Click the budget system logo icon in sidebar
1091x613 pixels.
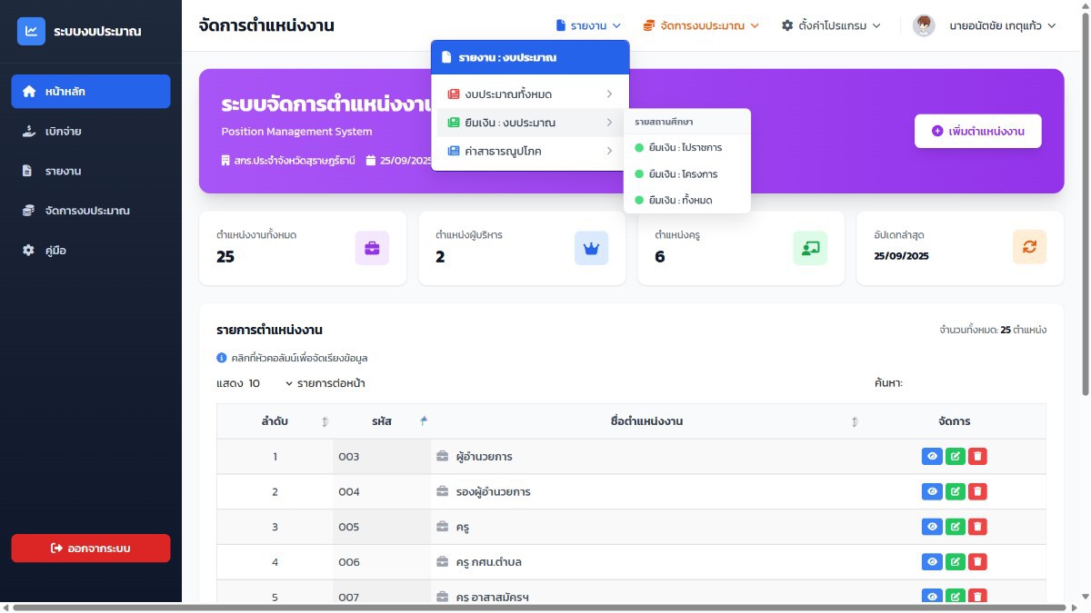[x=31, y=32]
